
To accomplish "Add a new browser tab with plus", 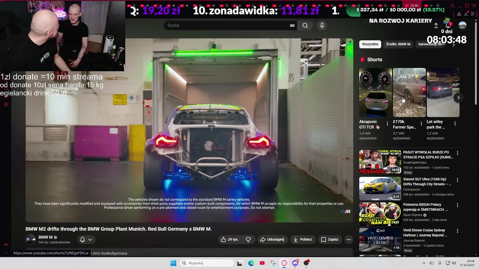I will pyautogui.click(x=438, y=6).
